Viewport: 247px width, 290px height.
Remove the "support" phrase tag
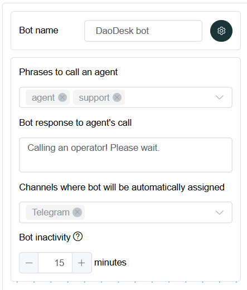click(117, 97)
